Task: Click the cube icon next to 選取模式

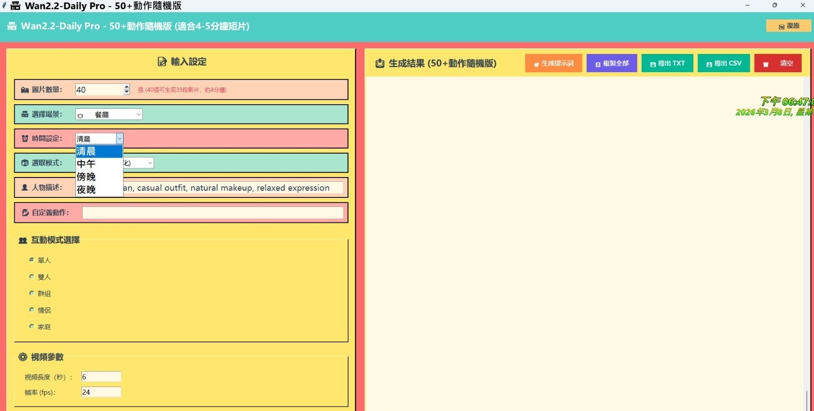Action: [x=25, y=163]
